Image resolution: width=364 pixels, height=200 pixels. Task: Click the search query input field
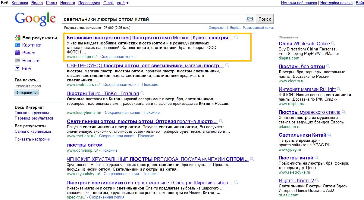coord(154,19)
